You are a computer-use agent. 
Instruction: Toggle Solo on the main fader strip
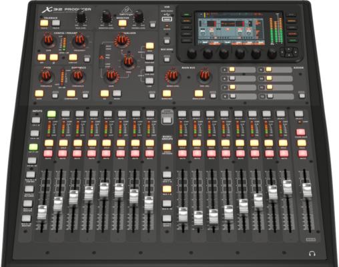302,143
